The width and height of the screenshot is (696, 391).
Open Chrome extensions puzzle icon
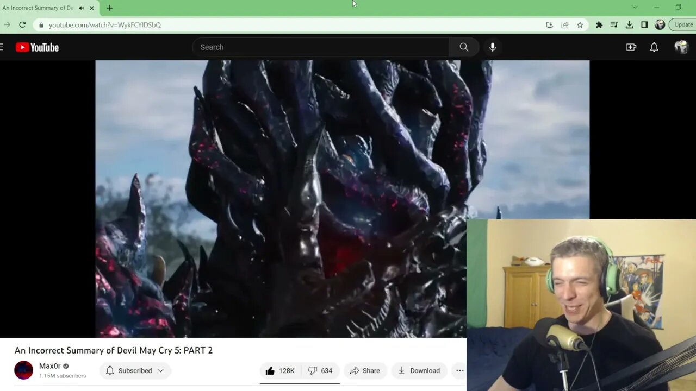(599, 25)
